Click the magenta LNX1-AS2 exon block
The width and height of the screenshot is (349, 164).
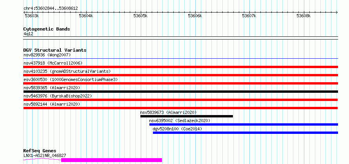(111, 160)
